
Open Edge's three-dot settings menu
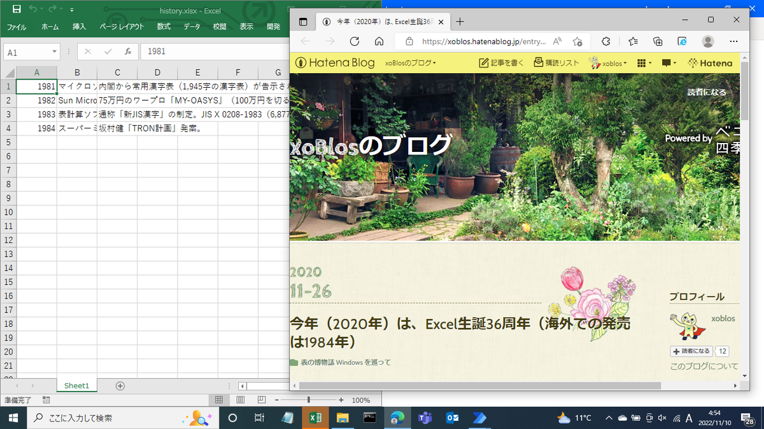pos(734,41)
